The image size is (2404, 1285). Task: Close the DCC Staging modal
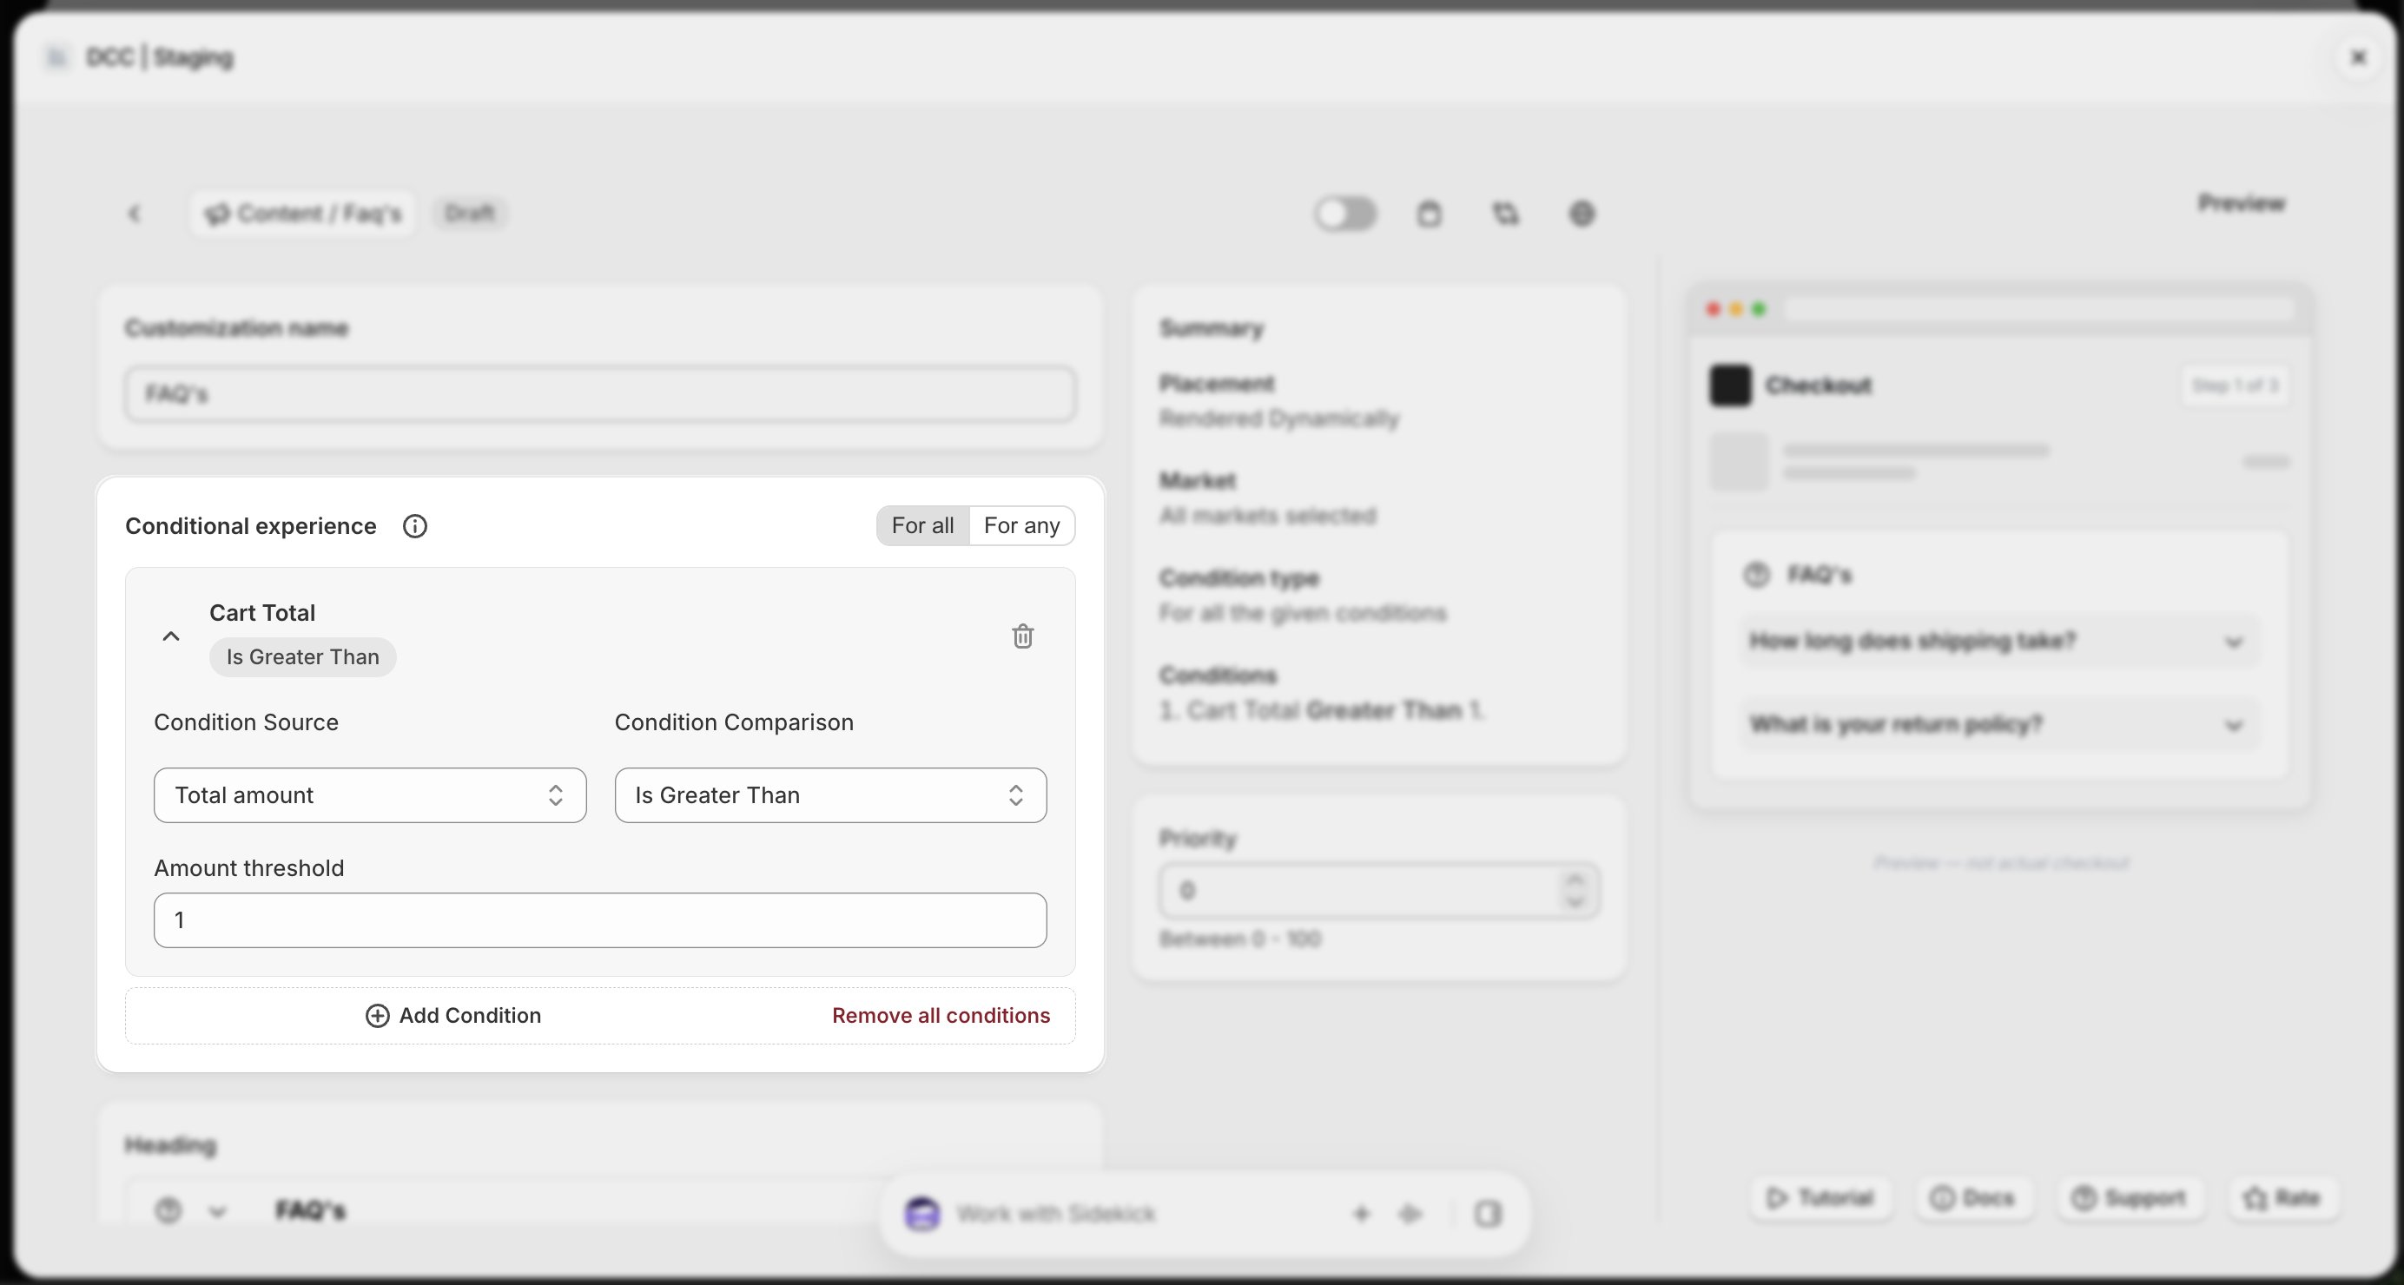point(2358,58)
